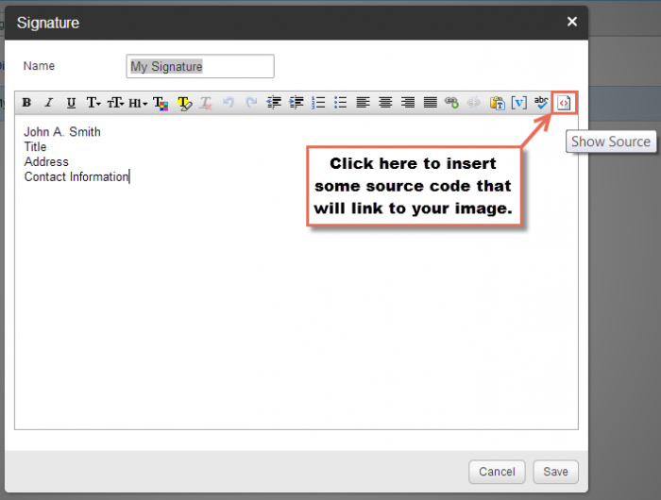
Task: Align text to the left
Action: coord(363,103)
